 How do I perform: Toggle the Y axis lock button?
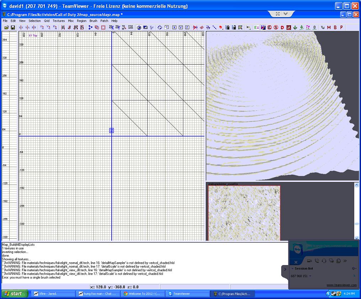tap(181, 27)
